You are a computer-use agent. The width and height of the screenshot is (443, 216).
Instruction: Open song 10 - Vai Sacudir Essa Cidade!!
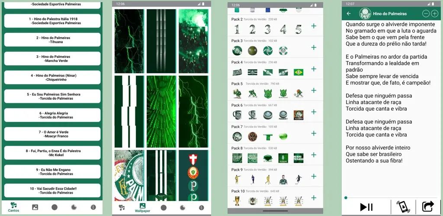[52, 191]
